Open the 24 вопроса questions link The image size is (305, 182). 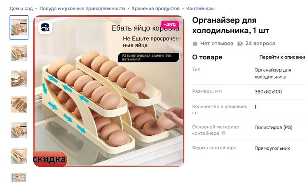coord(260,44)
